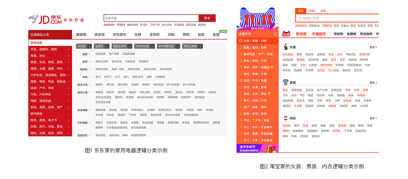Click 穿搭指南 in 男装 section

pos(297,90)
